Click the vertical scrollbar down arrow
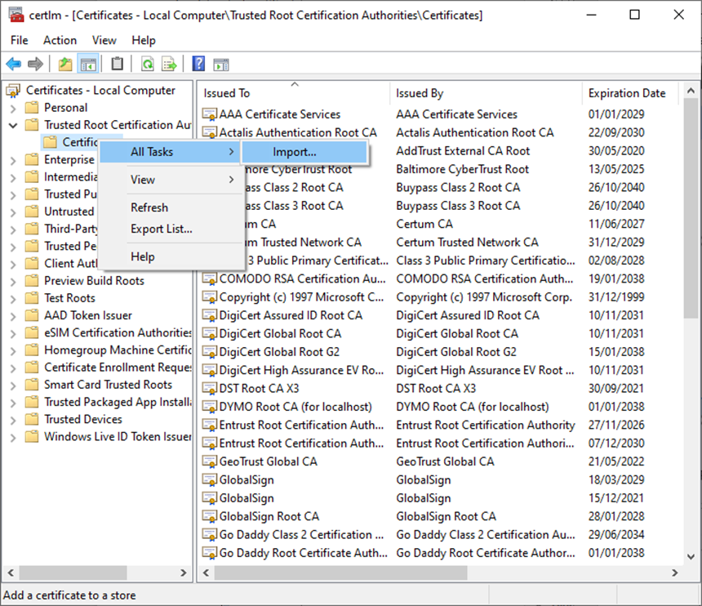 coord(691,557)
